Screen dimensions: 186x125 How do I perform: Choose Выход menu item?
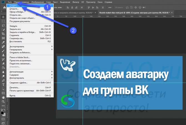click(x=30, y=95)
